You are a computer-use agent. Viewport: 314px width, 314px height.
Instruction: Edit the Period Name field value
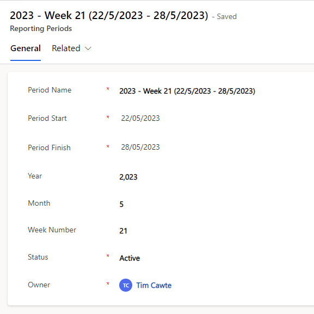[187, 91]
